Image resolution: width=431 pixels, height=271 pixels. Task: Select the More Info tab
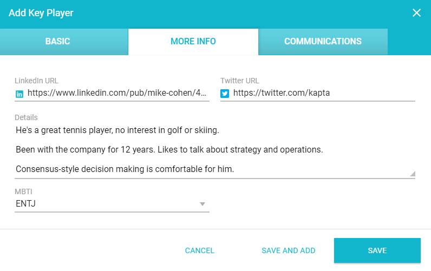193,41
